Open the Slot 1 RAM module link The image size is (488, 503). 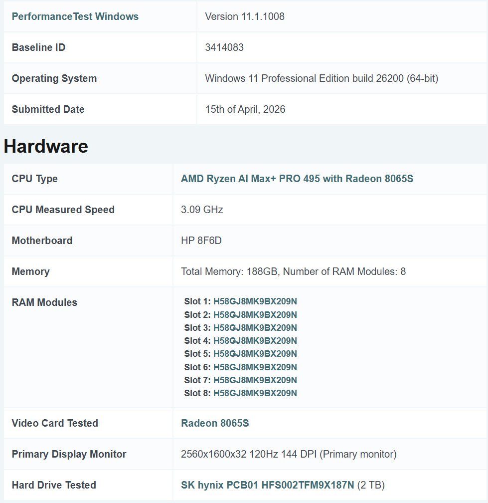255,301
